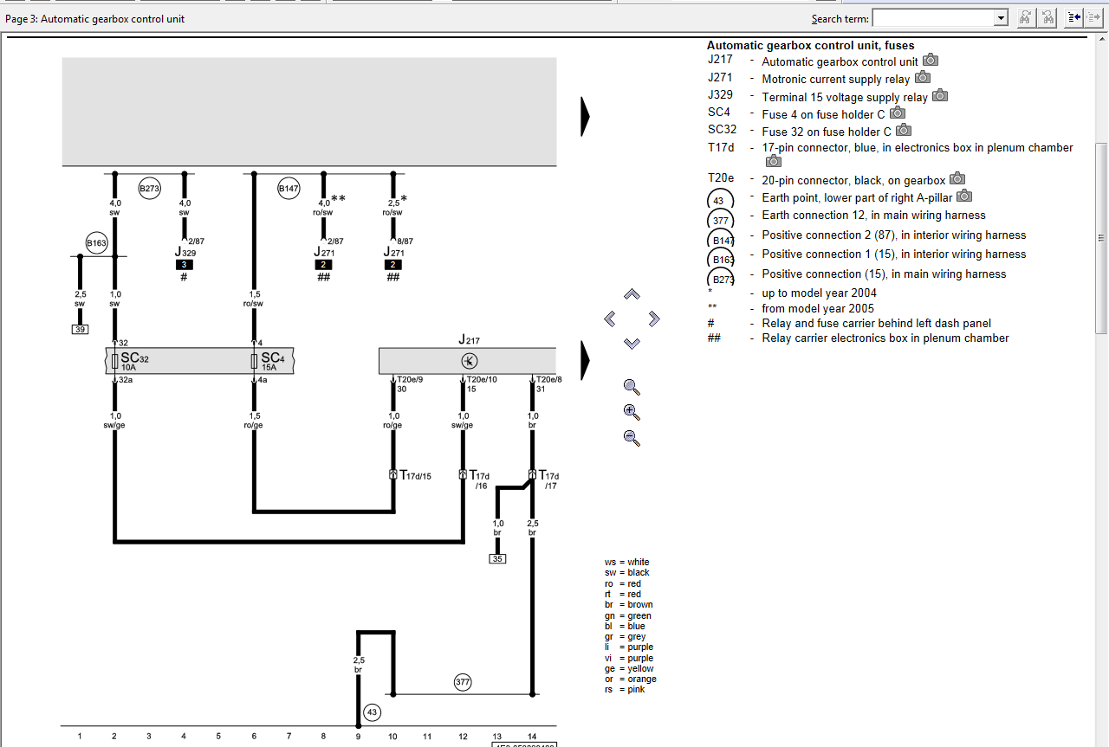Click legend text 'Positive connection 2 (87), in interior wiring harness'
The image size is (1109, 747).
pyautogui.click(x=893, y=235)
